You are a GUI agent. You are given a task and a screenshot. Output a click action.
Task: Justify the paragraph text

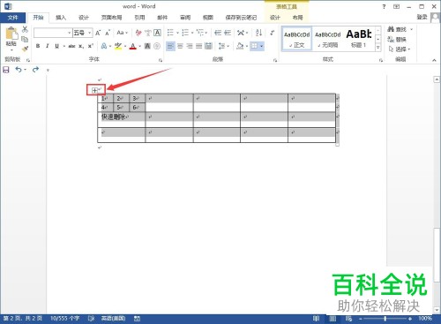tap(199, 46)
